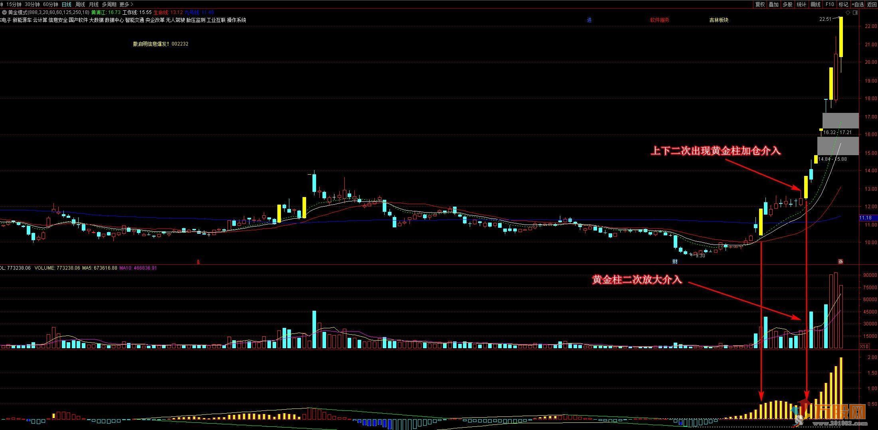Click 11.18 price tag on axis

(868, 218)
